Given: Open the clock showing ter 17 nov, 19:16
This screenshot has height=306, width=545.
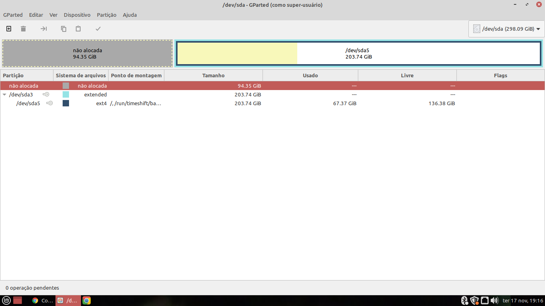Looking at the screenshot, I should click(523, 300).
